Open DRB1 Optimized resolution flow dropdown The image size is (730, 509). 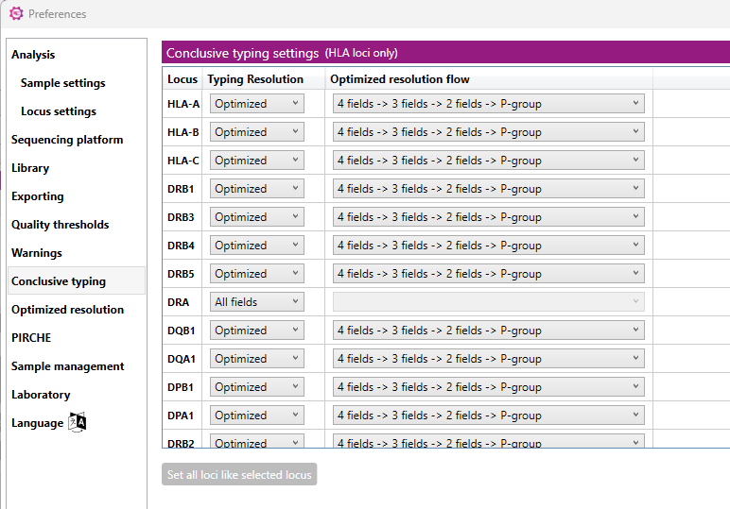coord(488,189)
